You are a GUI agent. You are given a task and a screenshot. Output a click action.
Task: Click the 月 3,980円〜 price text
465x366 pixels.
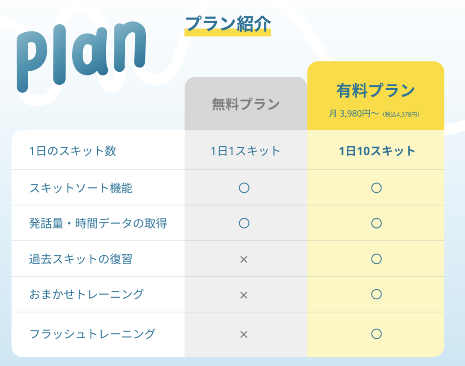coord(354,114)
